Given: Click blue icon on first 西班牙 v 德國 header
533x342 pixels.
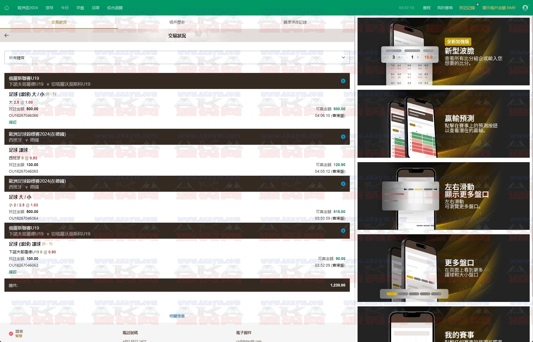Looking at the screenshot, I should 343,137.
